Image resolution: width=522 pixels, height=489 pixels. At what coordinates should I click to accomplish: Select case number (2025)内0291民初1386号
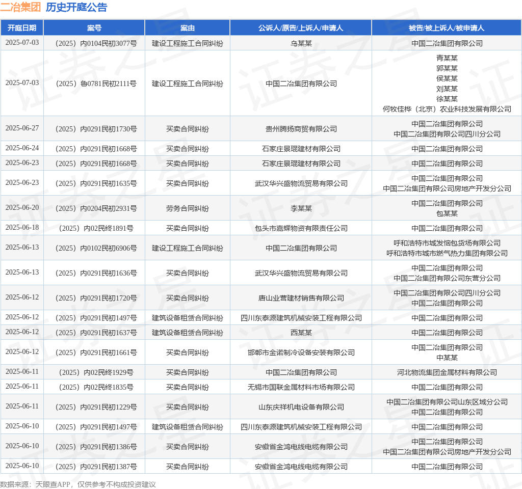(x=94, y=447)
